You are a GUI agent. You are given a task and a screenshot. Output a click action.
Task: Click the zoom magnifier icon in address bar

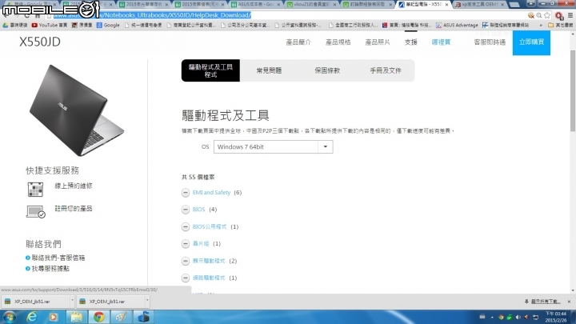coord(539,15)
